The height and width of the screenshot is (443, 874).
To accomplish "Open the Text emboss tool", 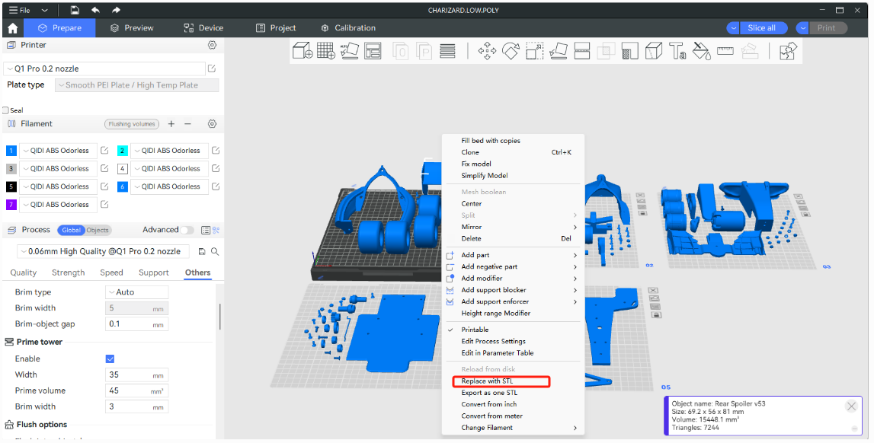I will pos(677,51).
